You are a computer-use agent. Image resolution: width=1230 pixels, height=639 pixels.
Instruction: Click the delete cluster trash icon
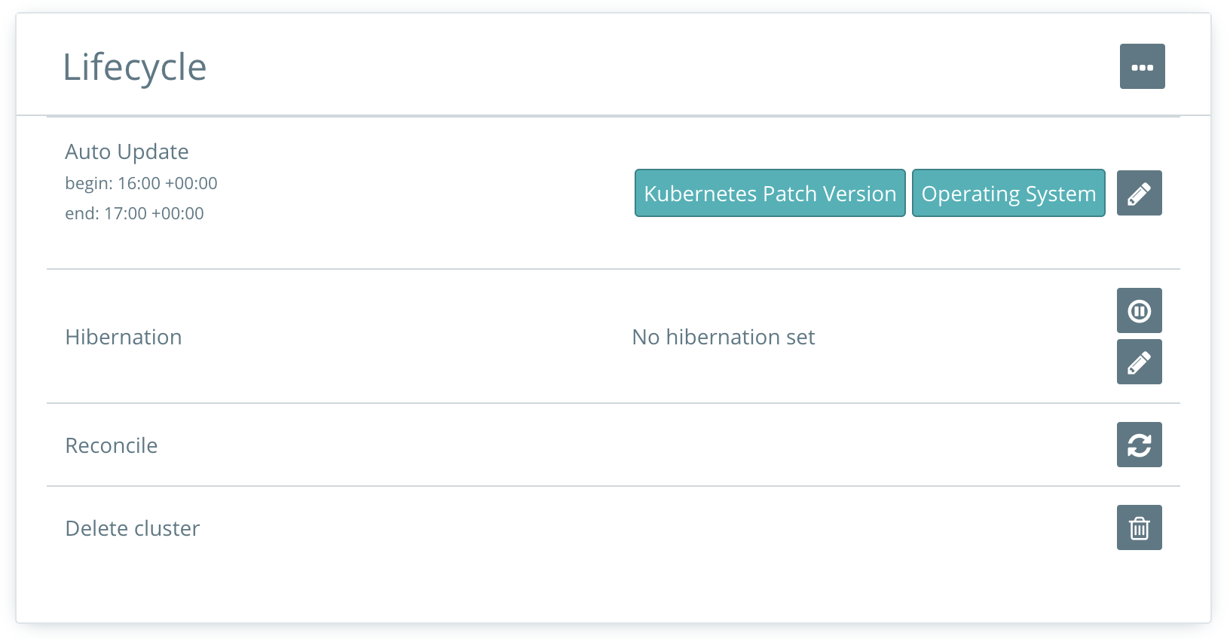tap(1139, 527)
